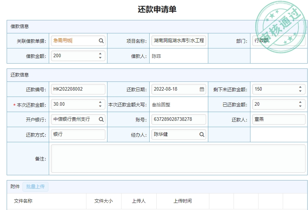Decrease 已还款金额 with down arrow

pyautogui.click(x=300, y=106)
